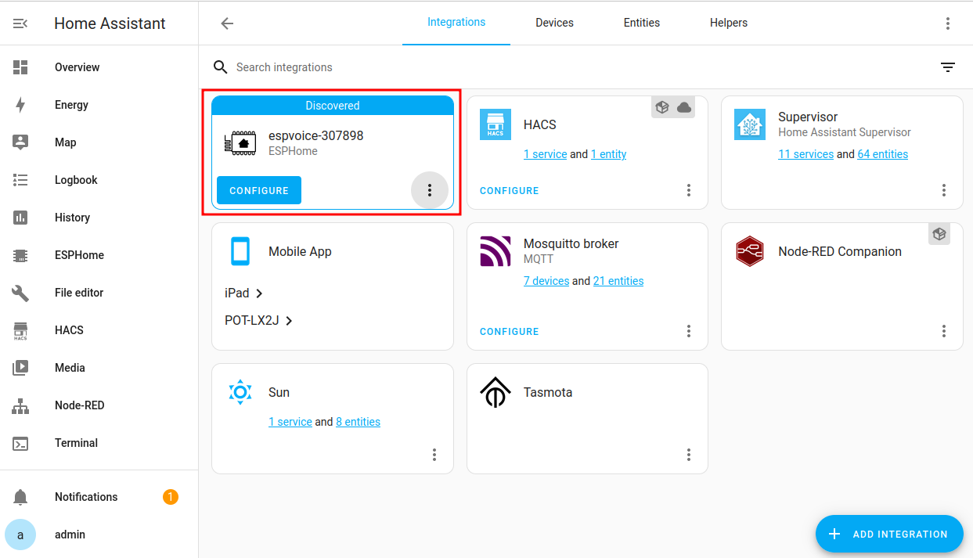
Task: Click the HACS custom-integration box badge
Action: coord(662,107)
